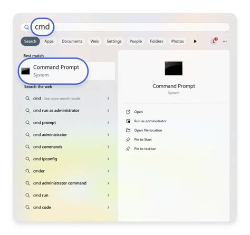Screen dimensions: 250x235
Task: Click Open in Command Prompt actions
Action: (x=138, y=112)
